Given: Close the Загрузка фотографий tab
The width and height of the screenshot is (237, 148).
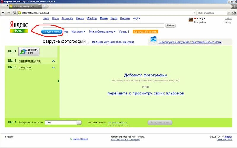Looking at the screenshot, I should (39, 5).
